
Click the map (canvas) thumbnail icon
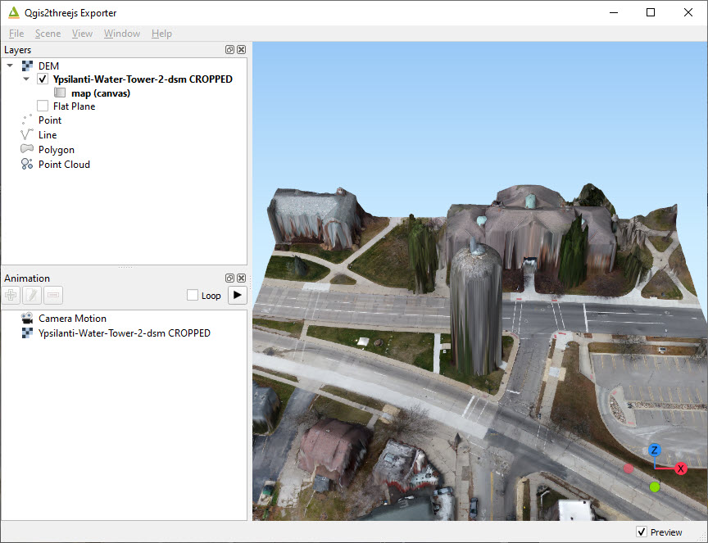(x=60, y=93)
